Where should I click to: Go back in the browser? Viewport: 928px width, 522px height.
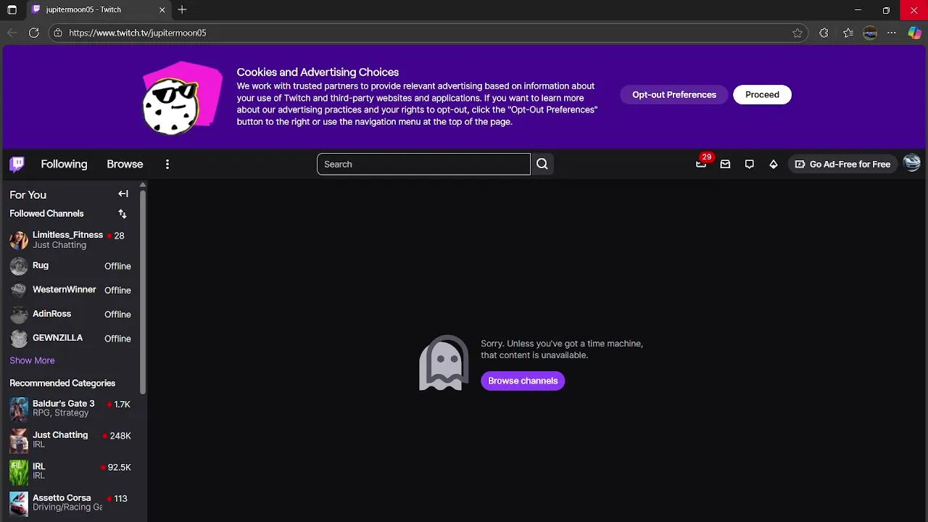point(12,33)
